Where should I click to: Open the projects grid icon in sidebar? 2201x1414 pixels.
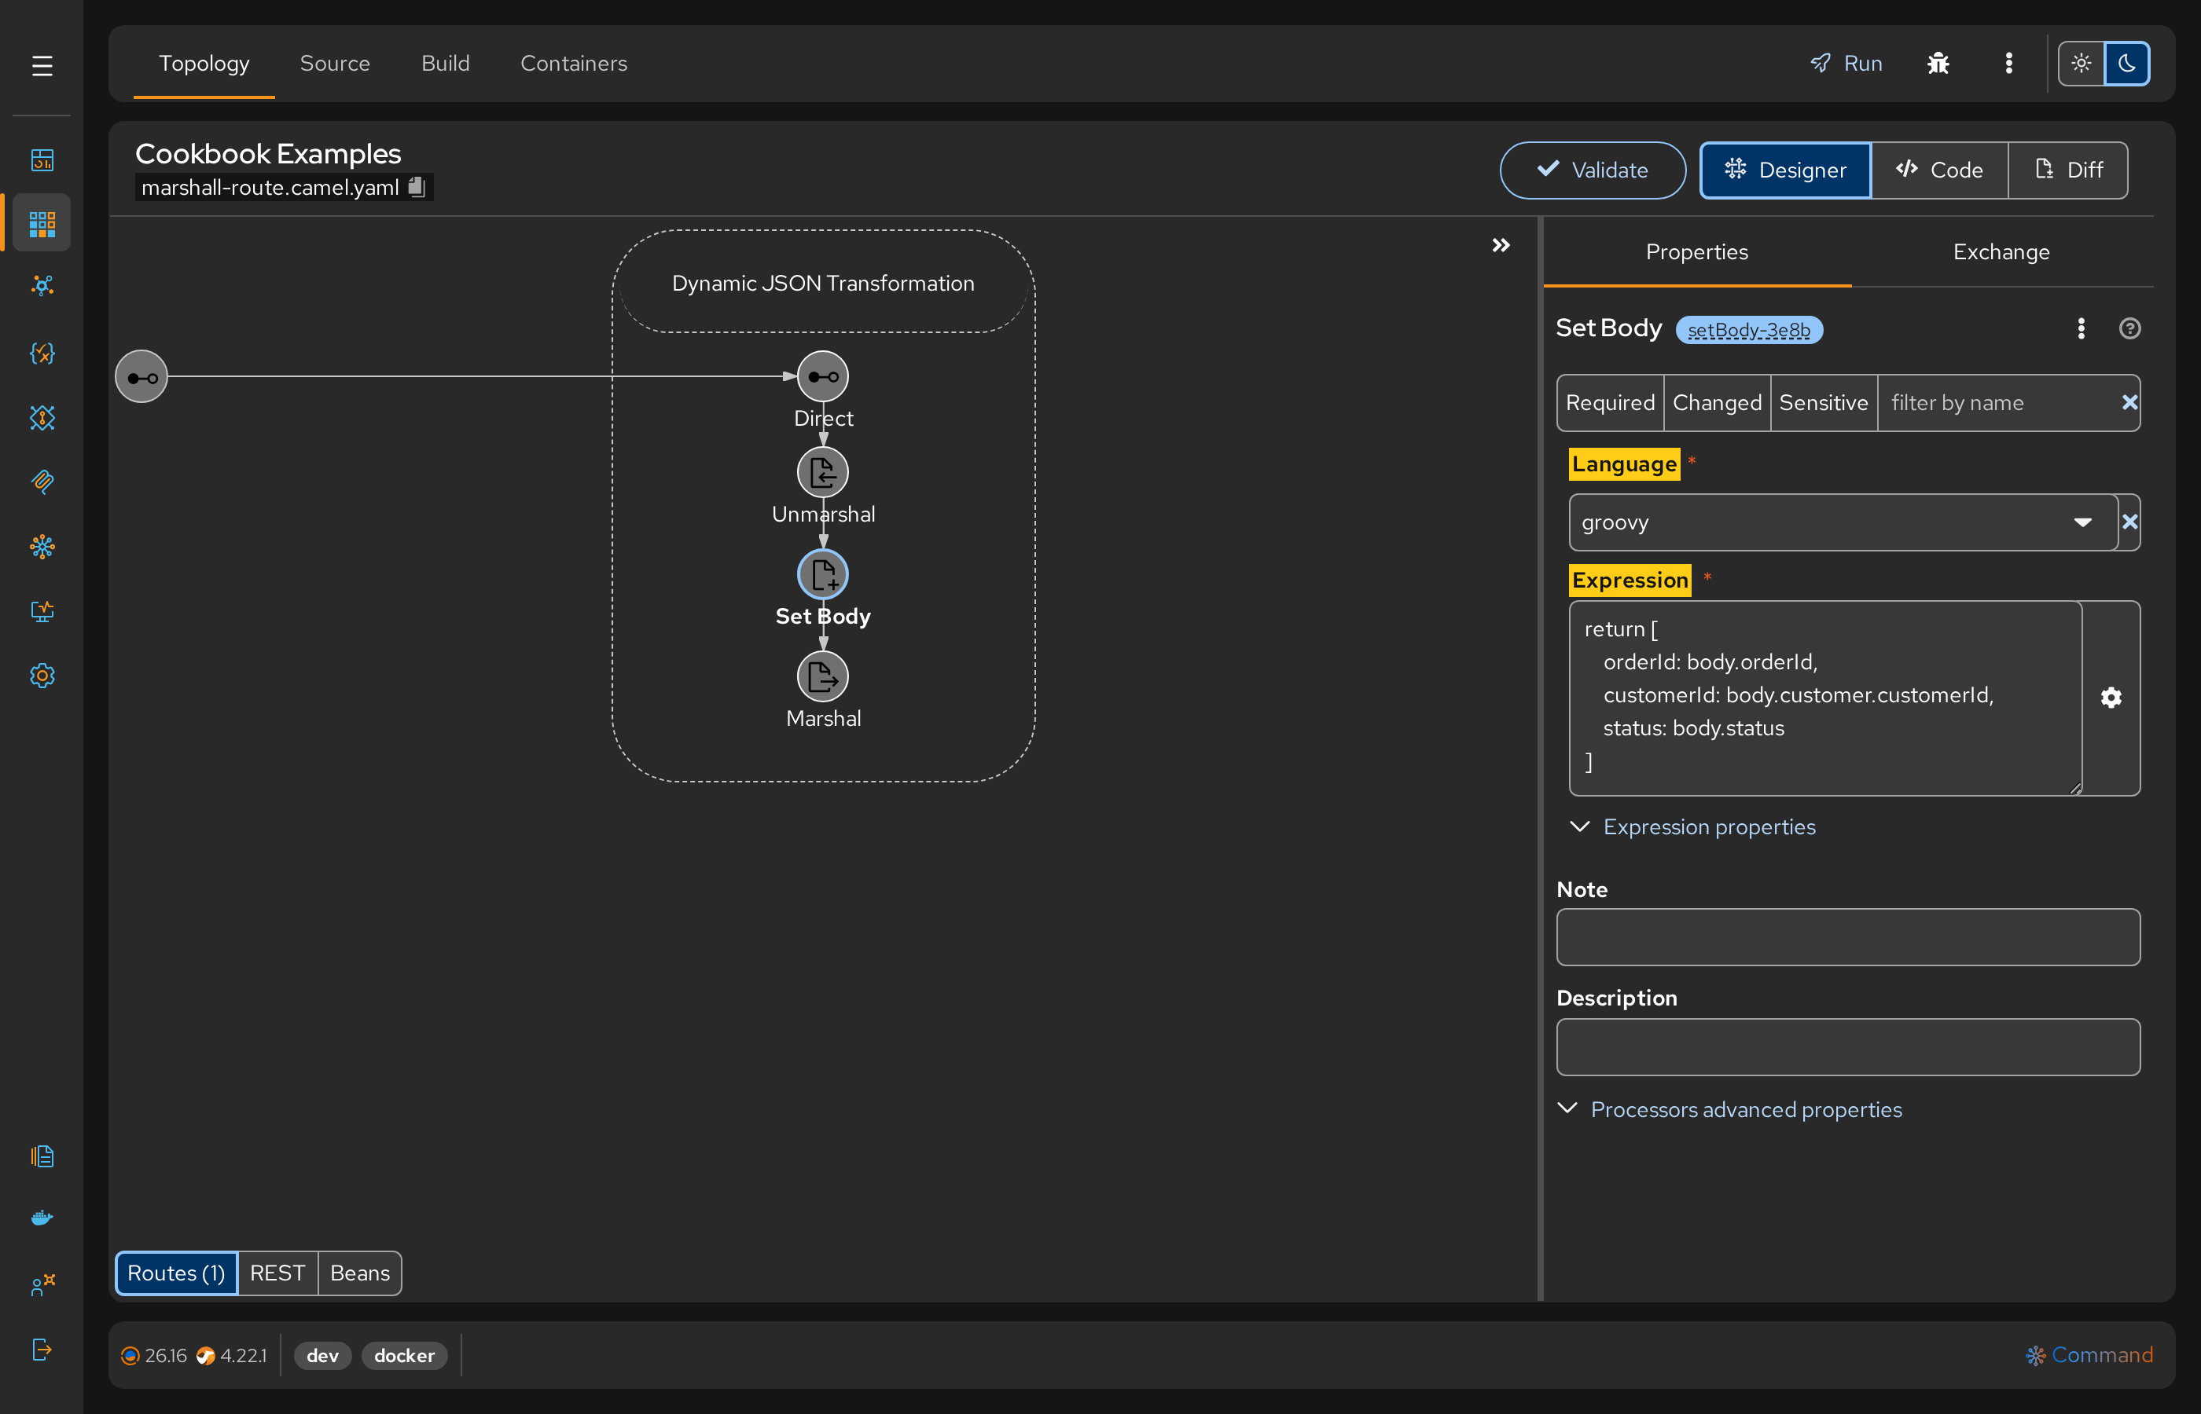tap(42, 223)
